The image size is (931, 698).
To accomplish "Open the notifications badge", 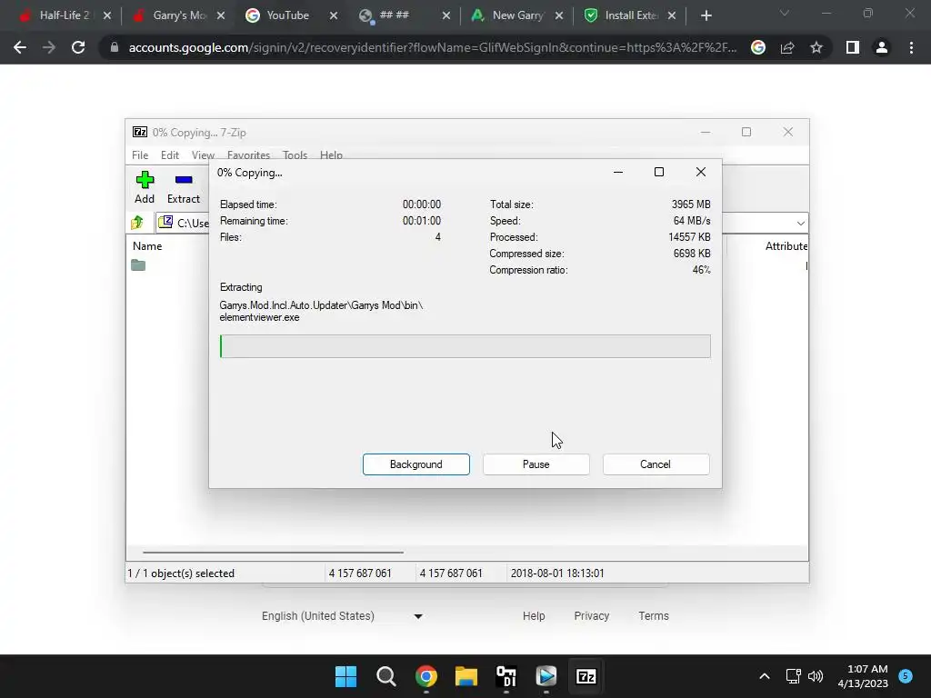I will coord(906,675).
